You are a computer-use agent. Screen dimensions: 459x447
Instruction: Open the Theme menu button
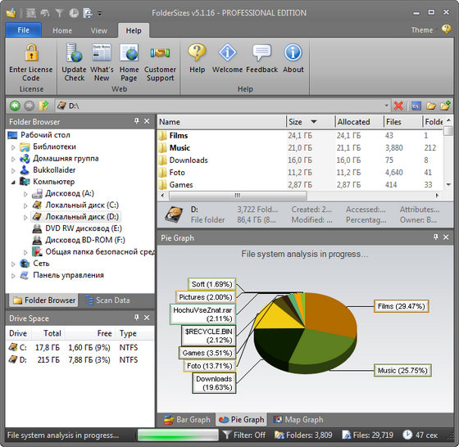pyautogui.click(x=422, y=30)
